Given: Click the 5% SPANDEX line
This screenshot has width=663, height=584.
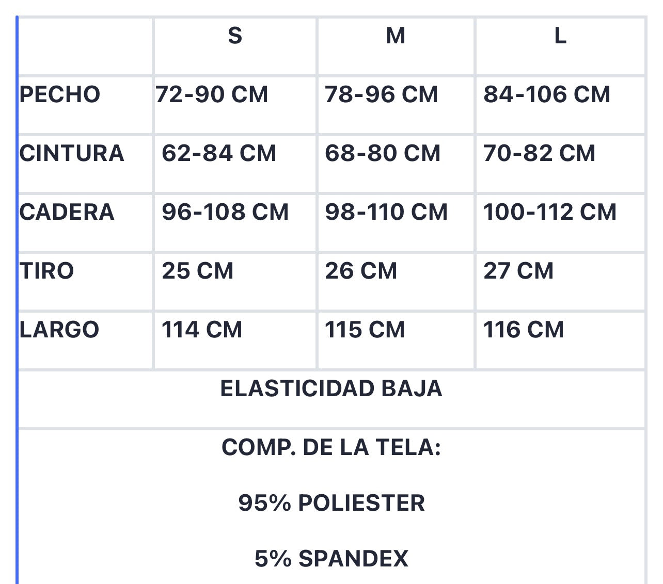Looking at the screenshot, I should (x=331, y=559).
